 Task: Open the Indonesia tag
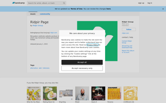coord(46,68)
